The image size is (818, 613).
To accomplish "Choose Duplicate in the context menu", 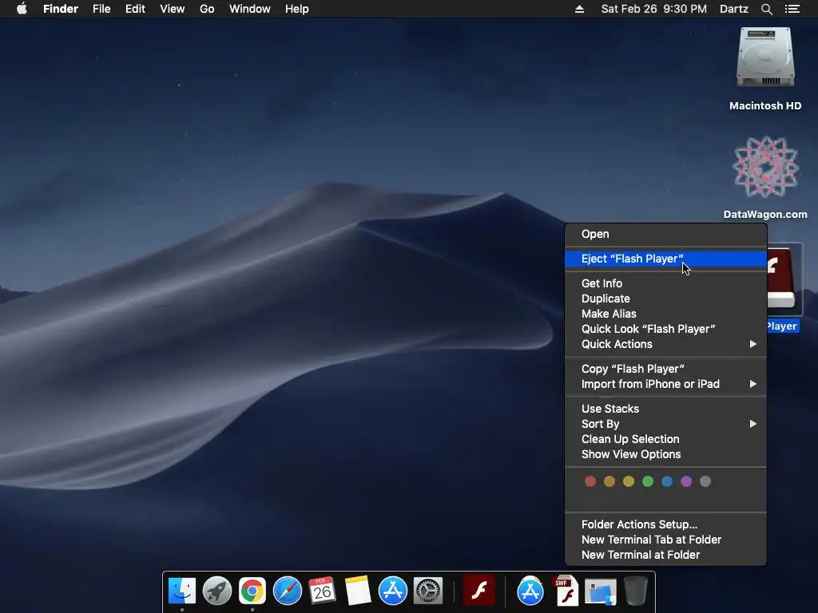I will tap(665, 299).
